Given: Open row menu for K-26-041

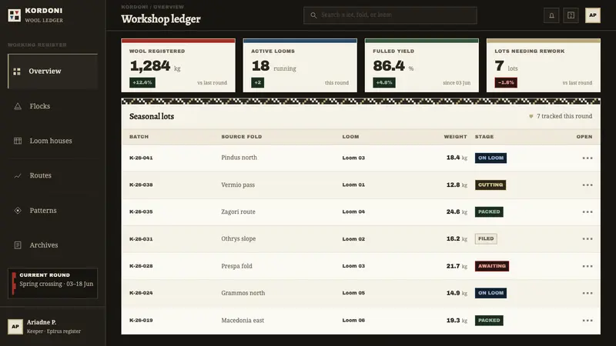Looking at the screenshot, I should tap(588, 158).
